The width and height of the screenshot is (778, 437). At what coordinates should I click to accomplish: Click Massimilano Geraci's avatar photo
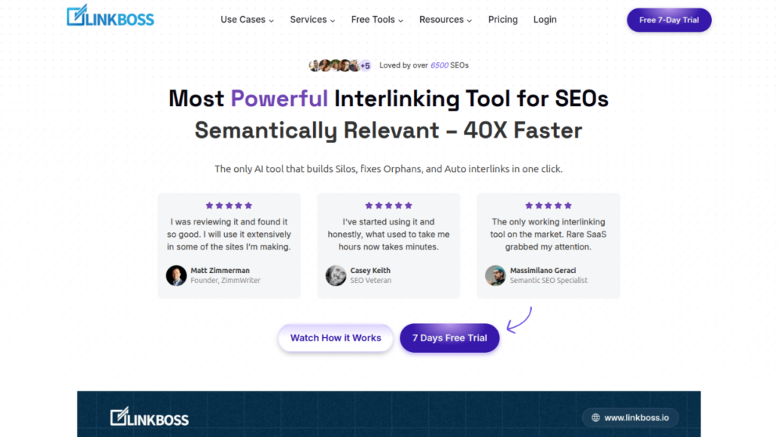coord(495,275)
